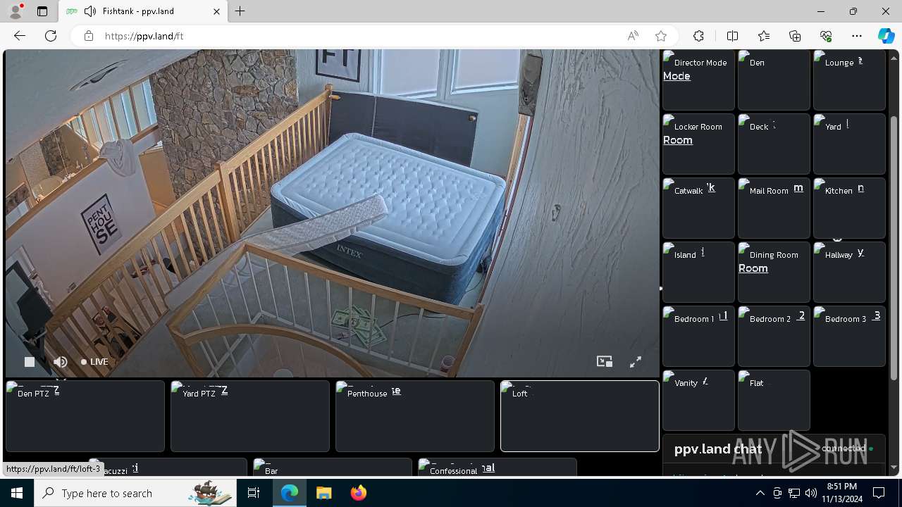Select the Kitchen camera
This screenshot has width=902, height=507.
[849, 208]
